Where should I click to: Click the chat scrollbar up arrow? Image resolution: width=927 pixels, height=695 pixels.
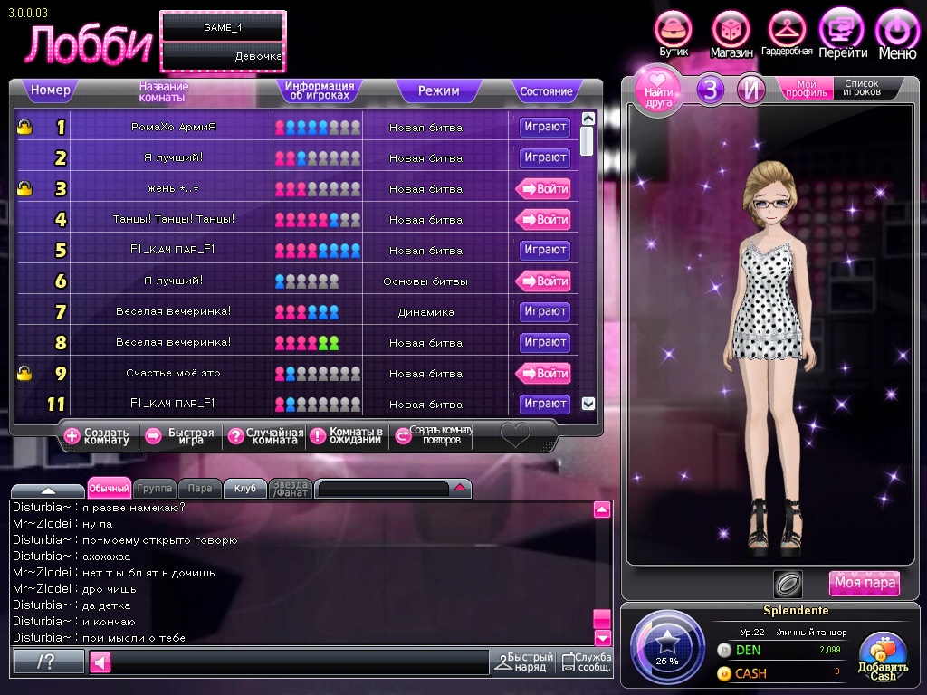pyautogui.click(x=602, y=510)
